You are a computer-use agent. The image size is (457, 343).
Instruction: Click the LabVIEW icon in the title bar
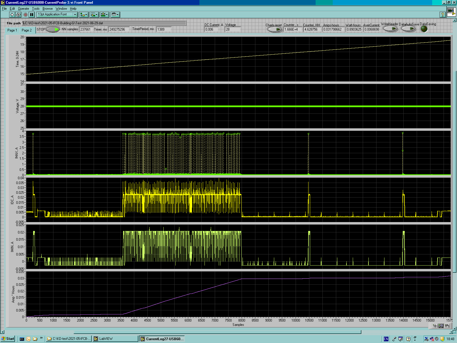click(3, 3)
